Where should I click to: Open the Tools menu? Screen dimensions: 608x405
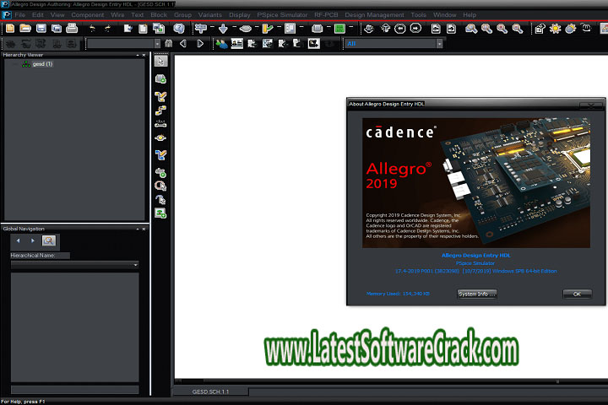point(418,14)
